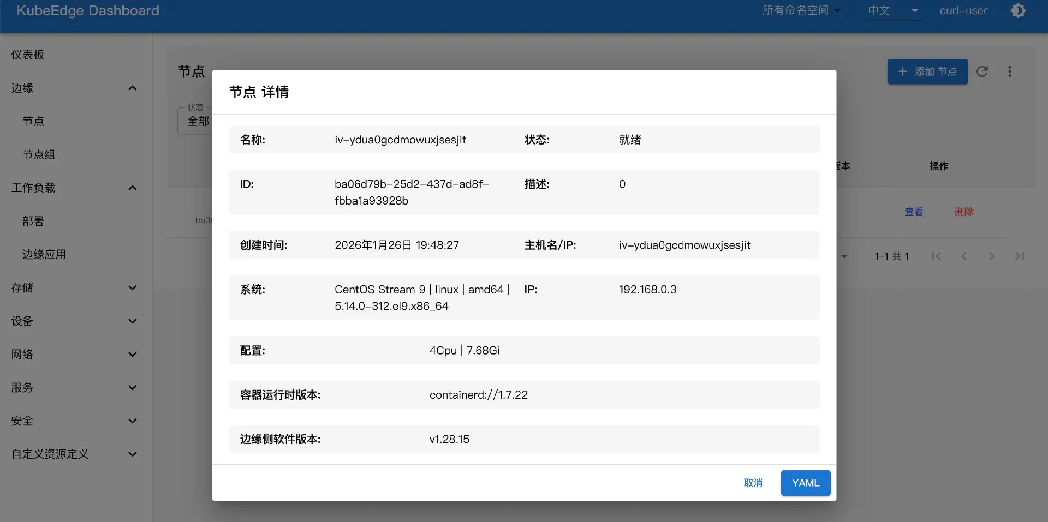Click the 操作 column header

tap(939, 166)
